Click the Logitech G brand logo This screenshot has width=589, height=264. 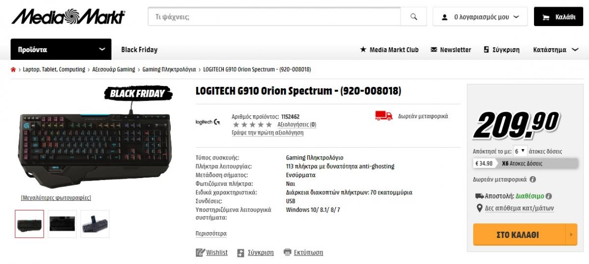pos(208,122)
